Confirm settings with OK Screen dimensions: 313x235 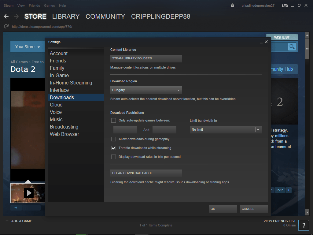[x=223, y=209]
